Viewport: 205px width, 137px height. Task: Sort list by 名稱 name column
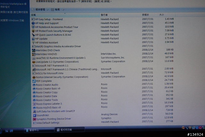click(x=65, y=15)
